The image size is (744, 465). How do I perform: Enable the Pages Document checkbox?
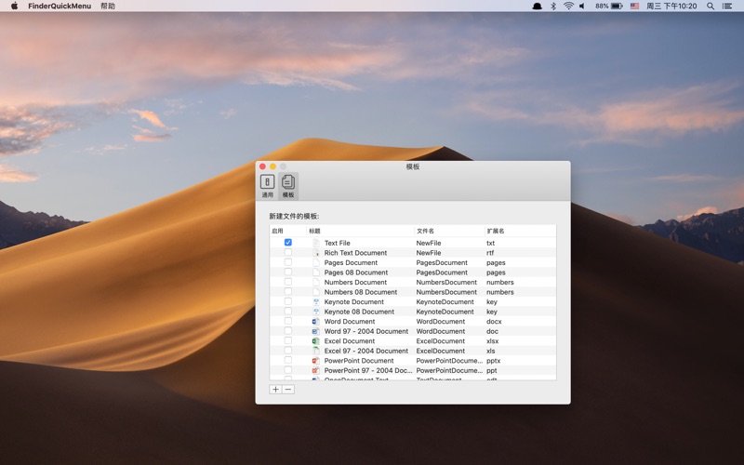pyautogui.click(x=288, y=263)
